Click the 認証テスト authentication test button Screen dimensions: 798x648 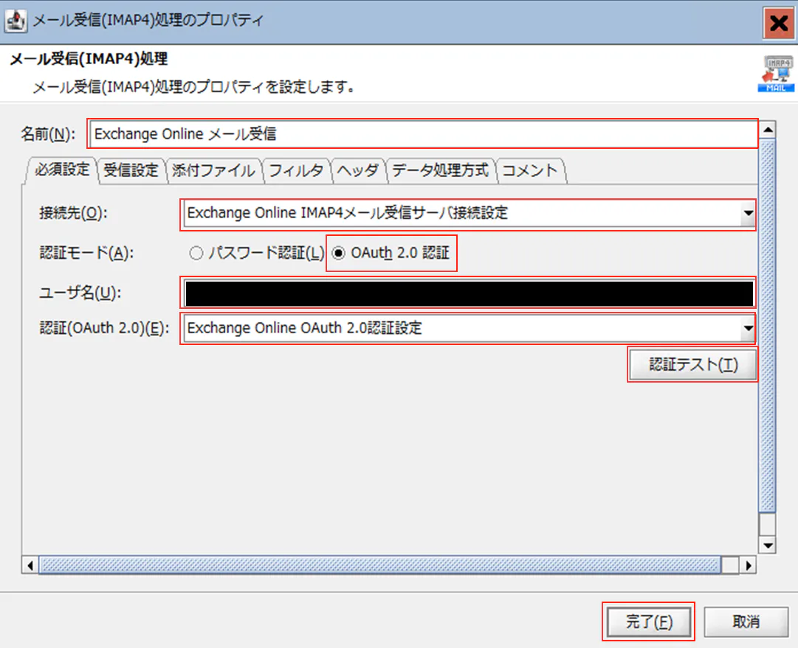[x=692, y=364]
